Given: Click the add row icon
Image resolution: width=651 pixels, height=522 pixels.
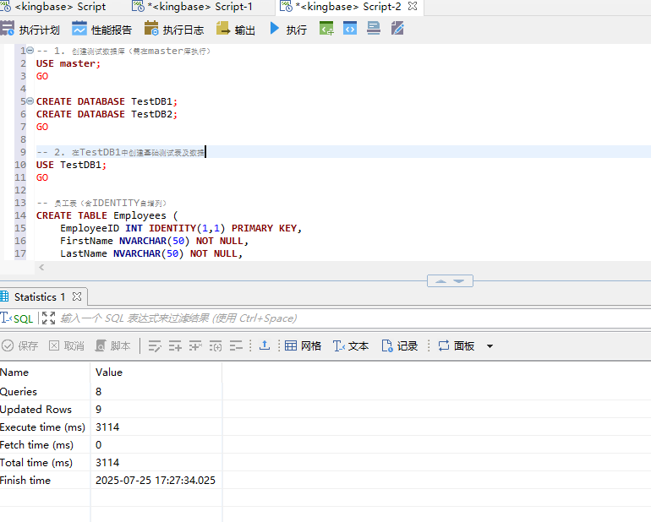Looking at the screenshot, I should (x=175, y=345).
